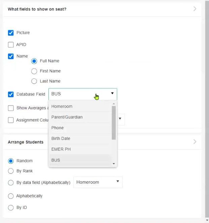
Task: Choose BUS from the dropdown list
Action: (x=80, y=160)
